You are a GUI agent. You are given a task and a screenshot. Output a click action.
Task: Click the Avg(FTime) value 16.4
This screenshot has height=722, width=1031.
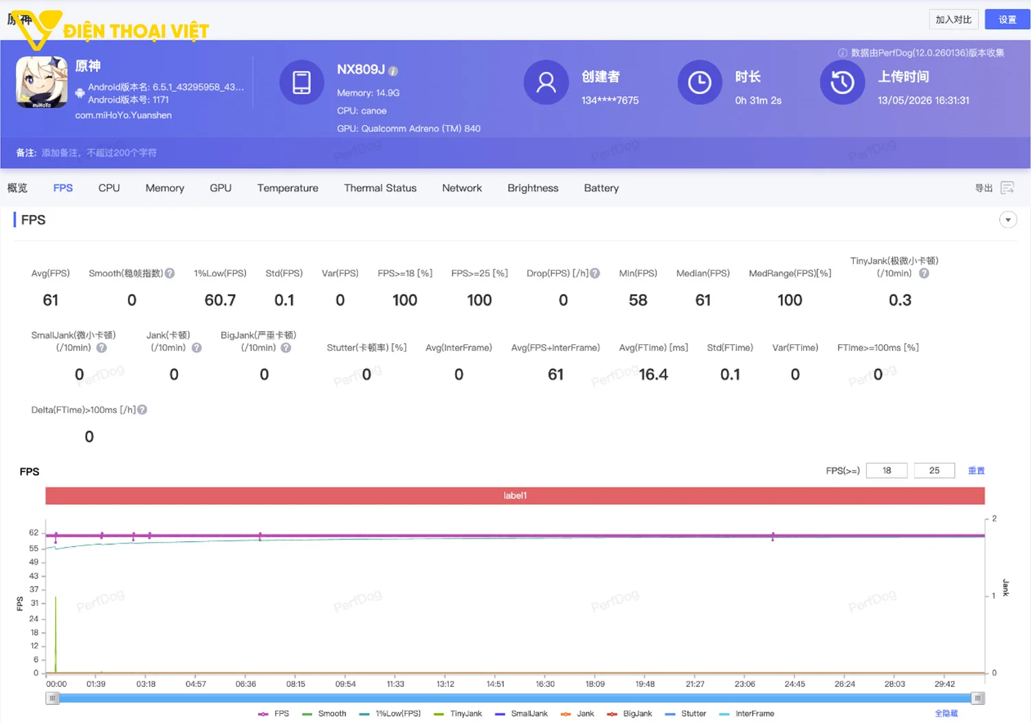(653, 374)
